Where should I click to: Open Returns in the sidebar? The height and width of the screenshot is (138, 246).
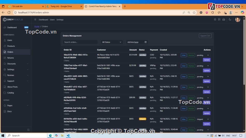(16, 58)
